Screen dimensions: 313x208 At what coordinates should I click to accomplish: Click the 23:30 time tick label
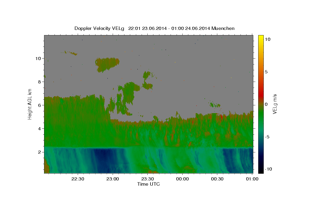pos(147,179)
